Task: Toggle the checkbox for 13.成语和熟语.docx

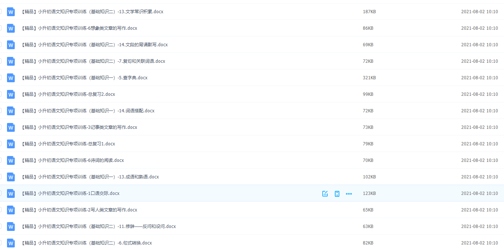Action: click(0, 177)
